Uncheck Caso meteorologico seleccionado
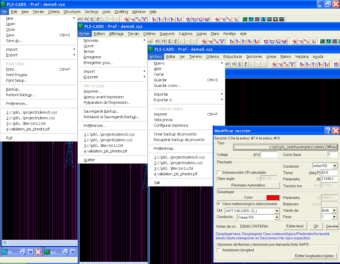 tap(219, 204)
